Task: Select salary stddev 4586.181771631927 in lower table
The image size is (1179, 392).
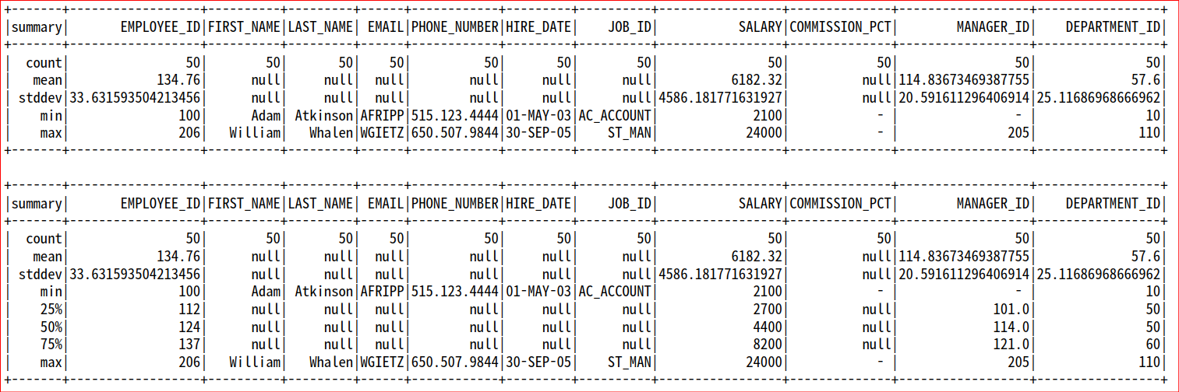Action: [x=720, y=274]
